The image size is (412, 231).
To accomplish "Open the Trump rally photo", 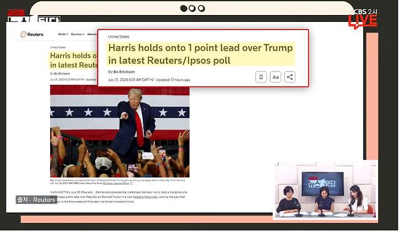I will click(x=120, y=131).
